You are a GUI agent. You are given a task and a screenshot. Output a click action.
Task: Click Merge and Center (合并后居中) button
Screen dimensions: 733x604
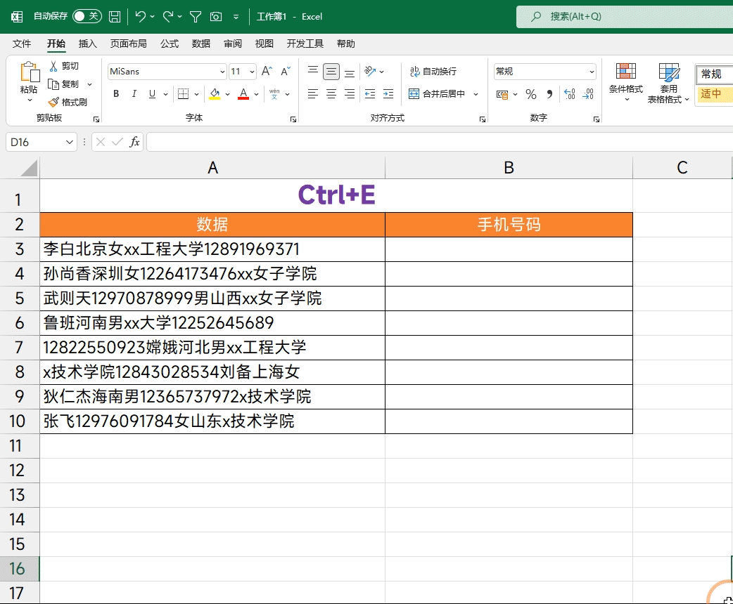point(437,94)
